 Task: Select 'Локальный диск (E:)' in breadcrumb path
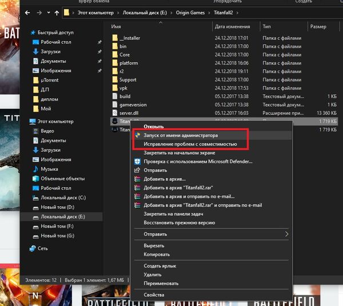pos(145,13)
